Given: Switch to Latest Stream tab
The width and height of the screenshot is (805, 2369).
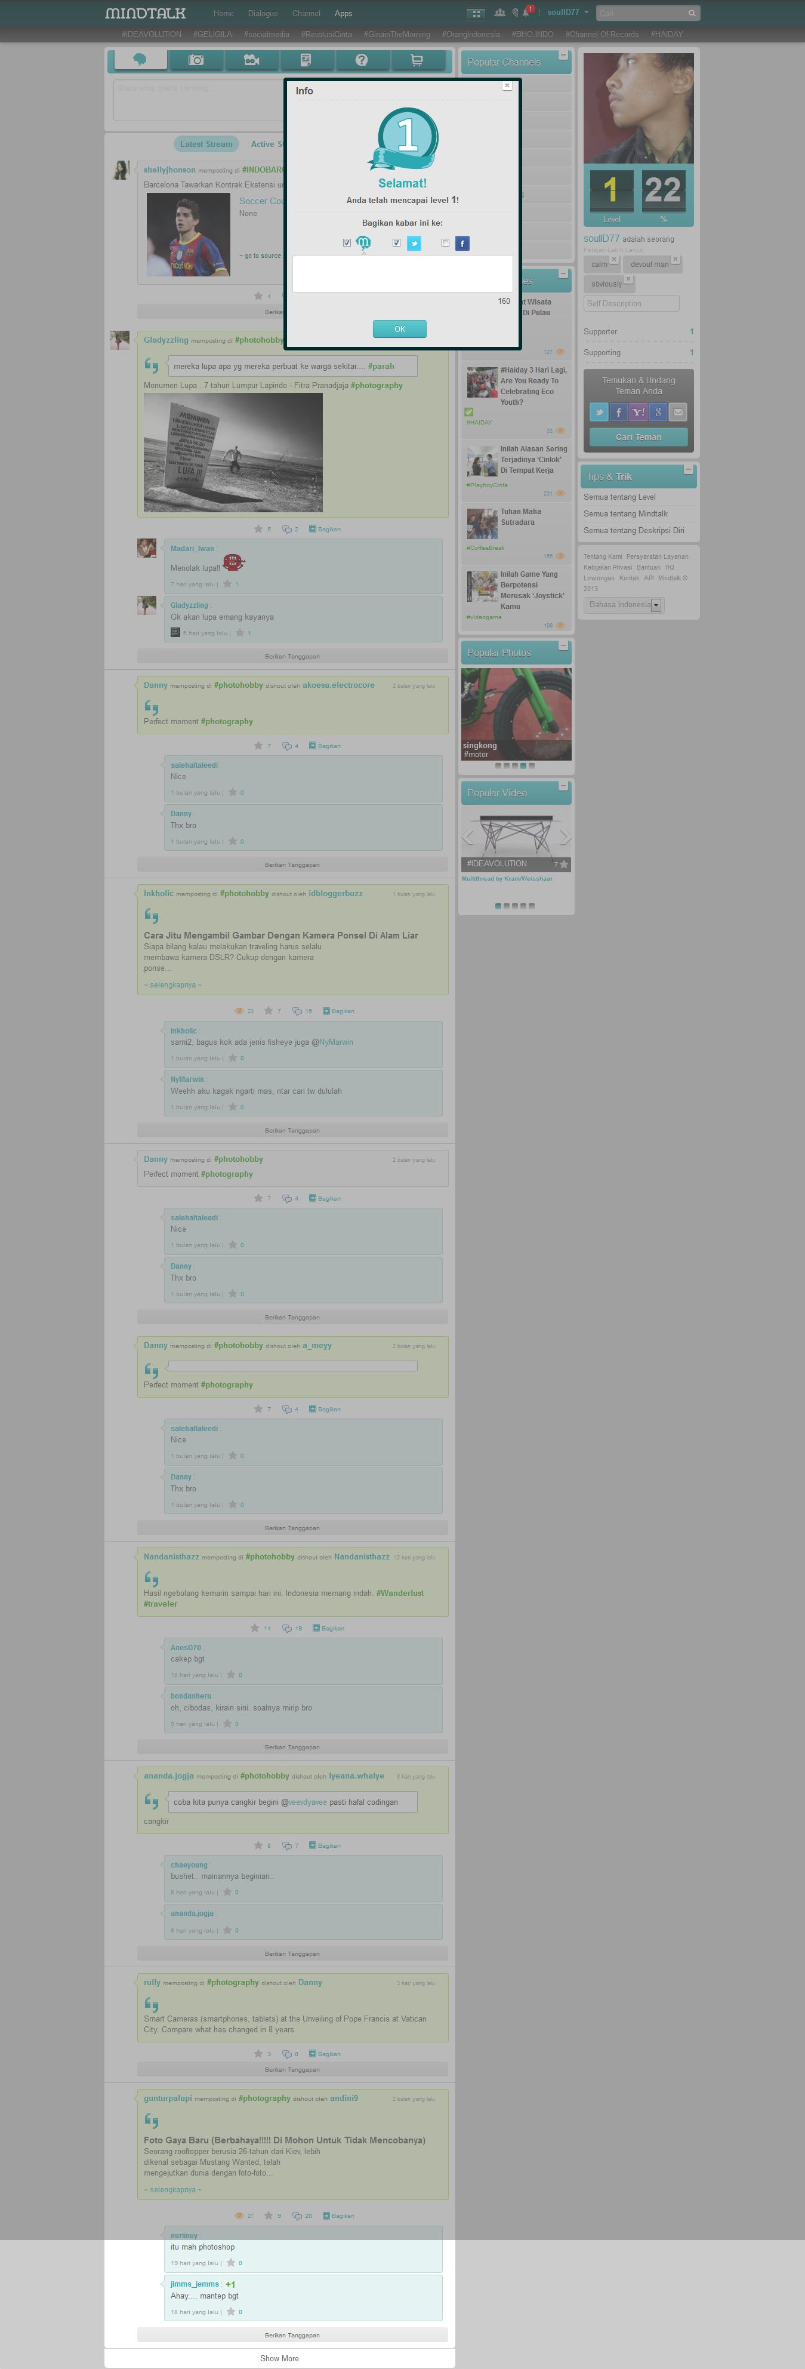Looking at the screenshot, I should (206, 144).
